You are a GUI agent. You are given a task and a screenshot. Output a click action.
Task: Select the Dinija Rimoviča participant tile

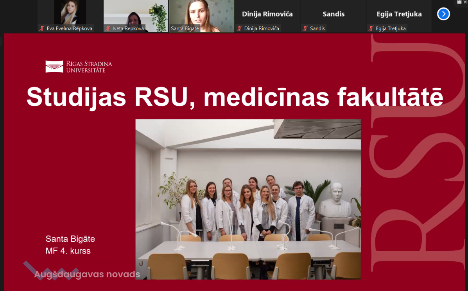coord(267,16)
